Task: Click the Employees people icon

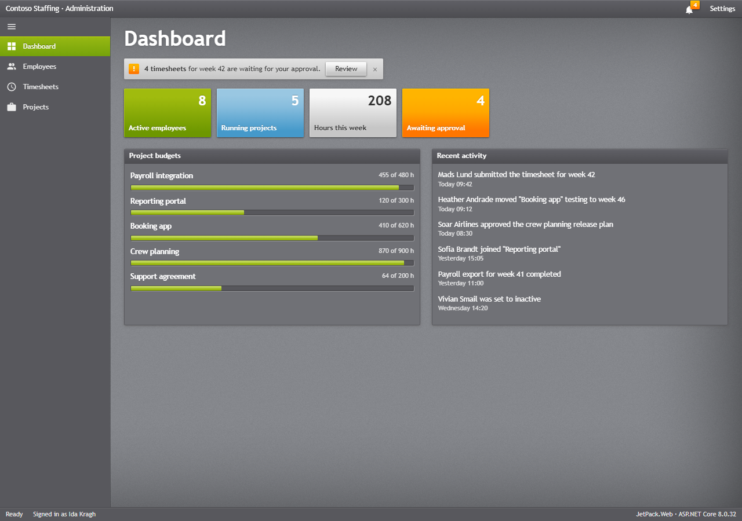Action: tap(12, 67)
